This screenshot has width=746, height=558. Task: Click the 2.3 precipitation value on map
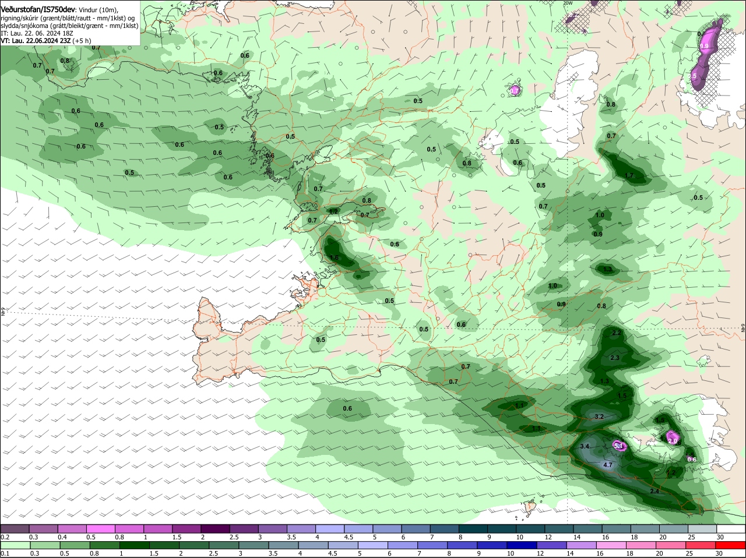[x=615, y=358]
